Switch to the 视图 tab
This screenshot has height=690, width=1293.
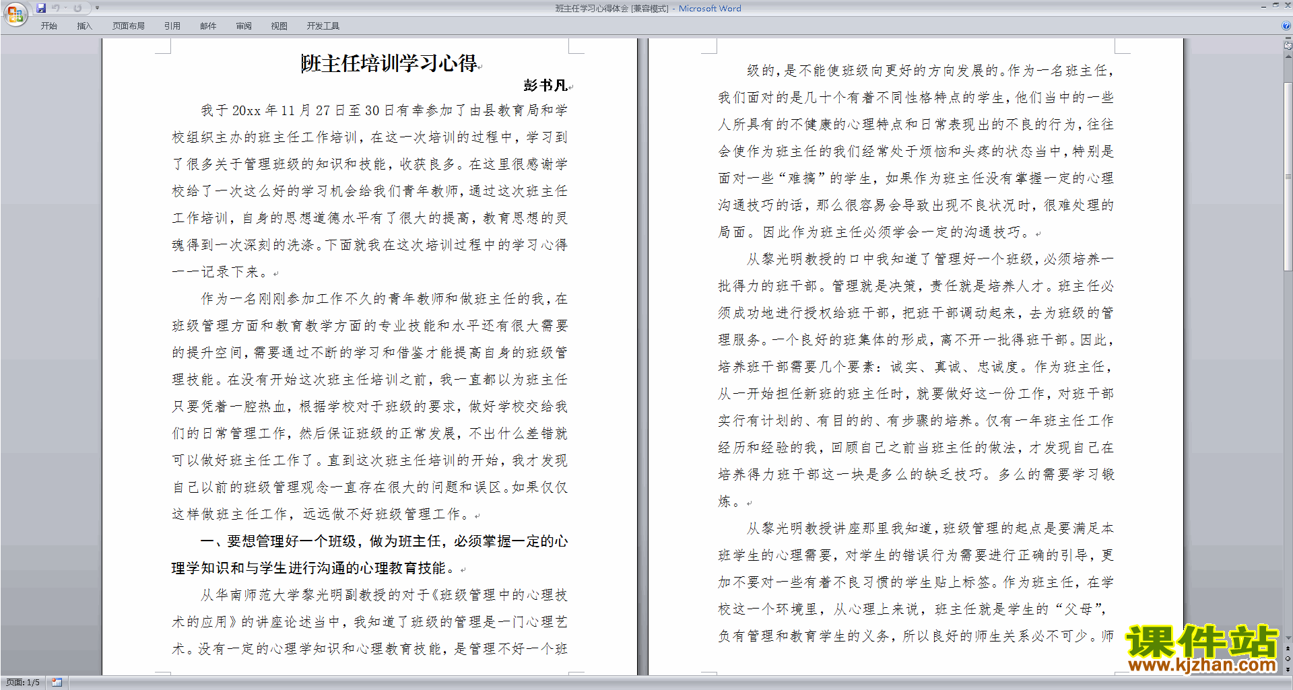[x=279, y=26]
